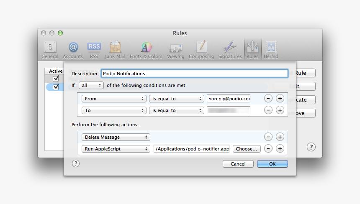
Task: Add an action after Run AppleScript
Action: coord(280,149)
